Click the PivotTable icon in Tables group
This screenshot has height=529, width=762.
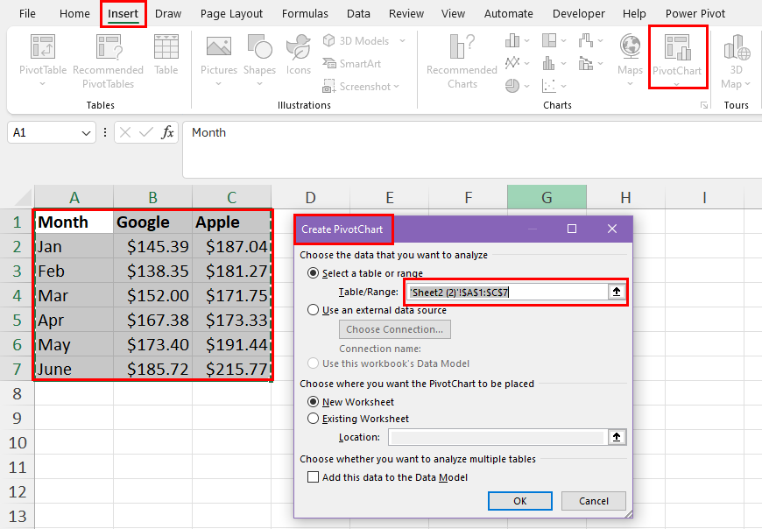(x=43, y=46)
